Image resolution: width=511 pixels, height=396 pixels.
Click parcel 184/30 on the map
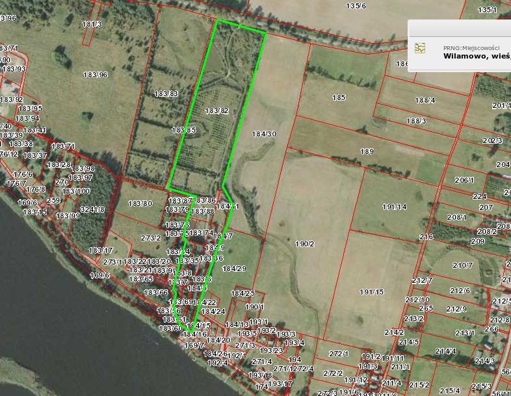tap(264, 134)
